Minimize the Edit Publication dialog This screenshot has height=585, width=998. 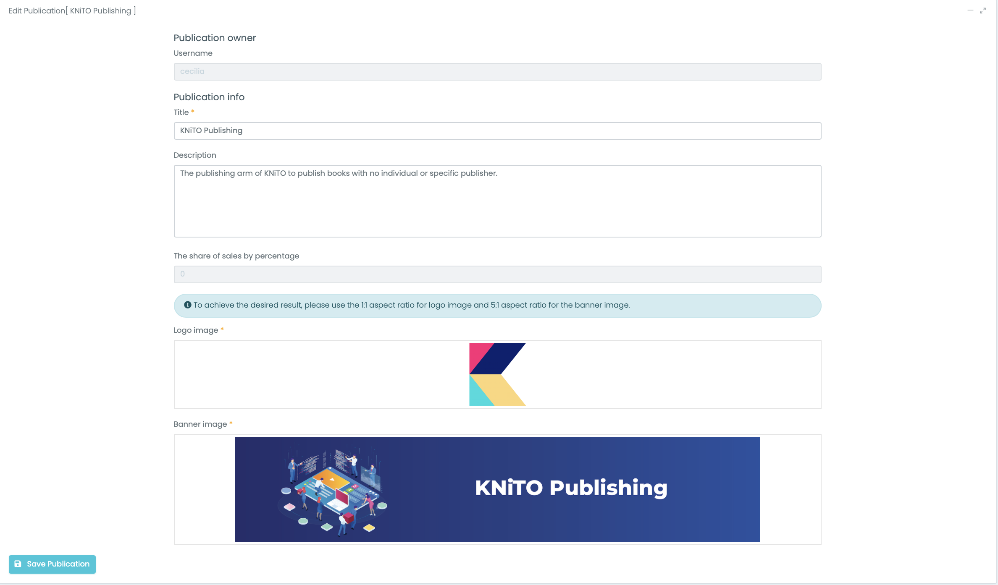click(970, 10)
